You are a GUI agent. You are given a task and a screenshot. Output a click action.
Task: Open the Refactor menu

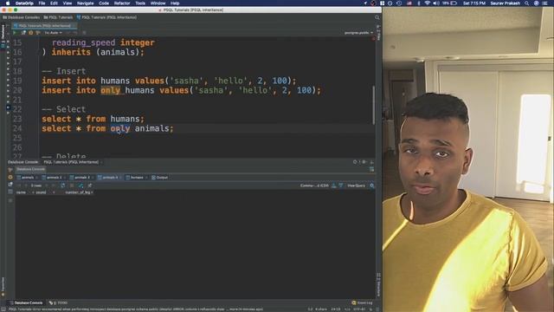(x=122, y=3)
